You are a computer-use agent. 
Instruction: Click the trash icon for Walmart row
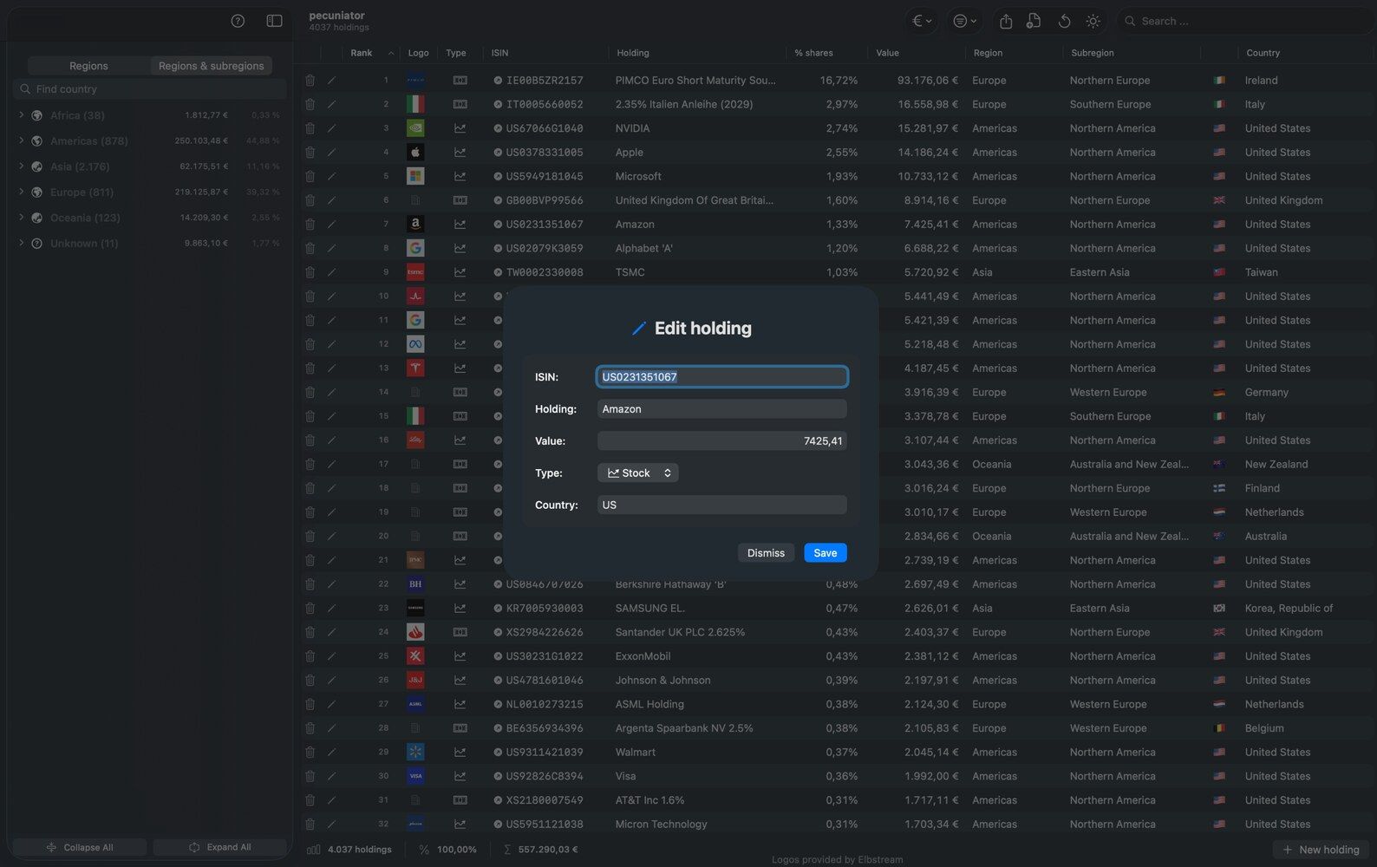tap(310, 753)
